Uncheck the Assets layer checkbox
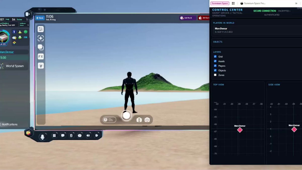 tap(215, 61)
